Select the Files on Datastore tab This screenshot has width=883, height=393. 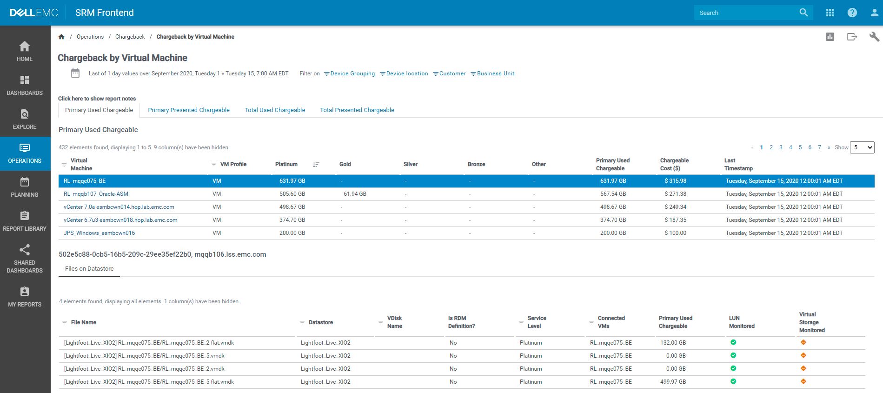click(x=89, y=269)
